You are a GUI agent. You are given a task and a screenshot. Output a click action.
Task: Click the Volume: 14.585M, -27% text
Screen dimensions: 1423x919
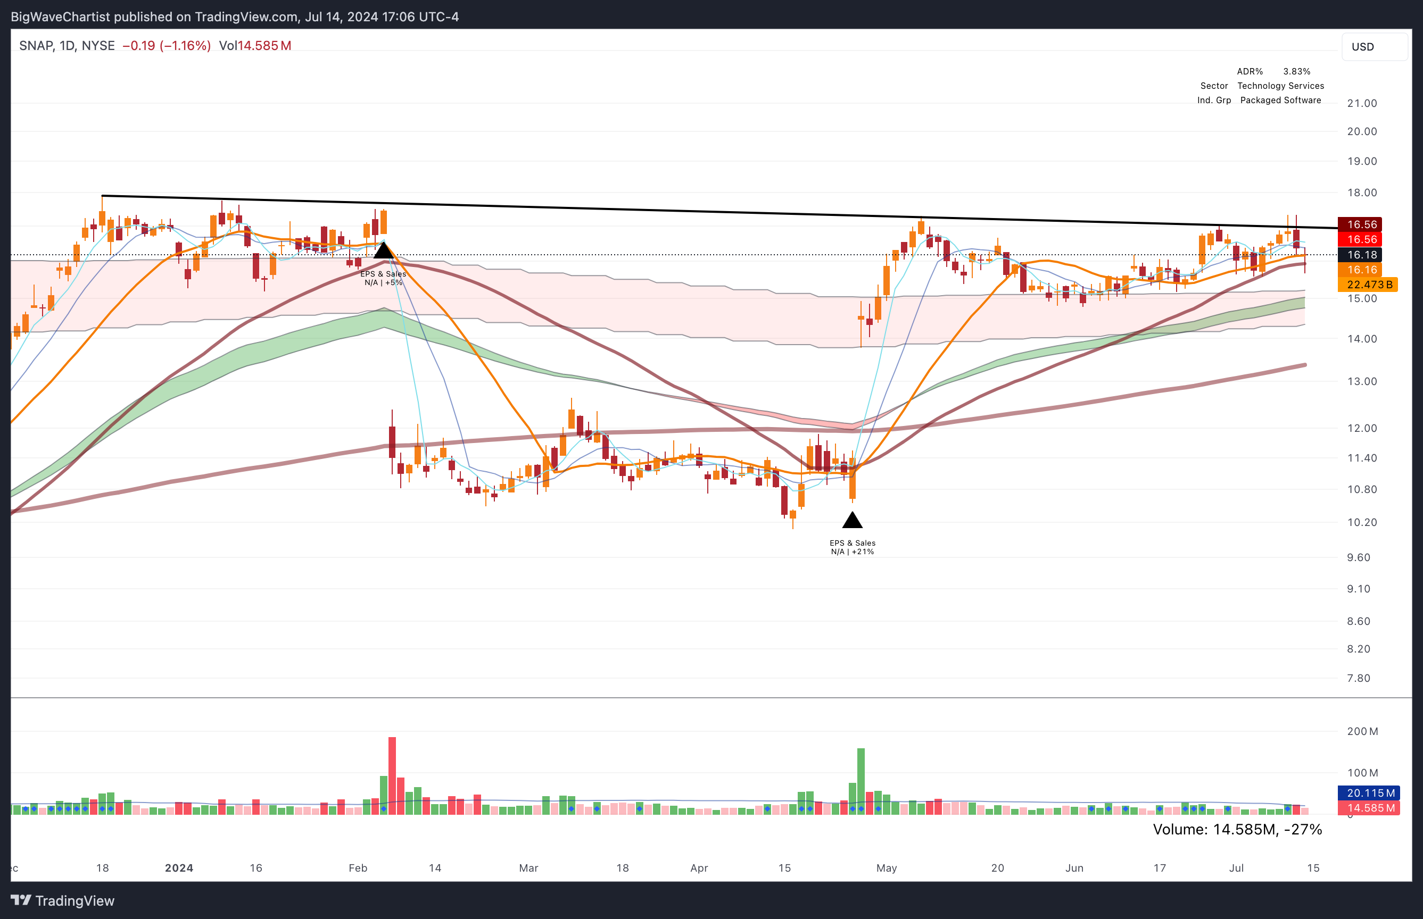click(x=1237, y=830)
